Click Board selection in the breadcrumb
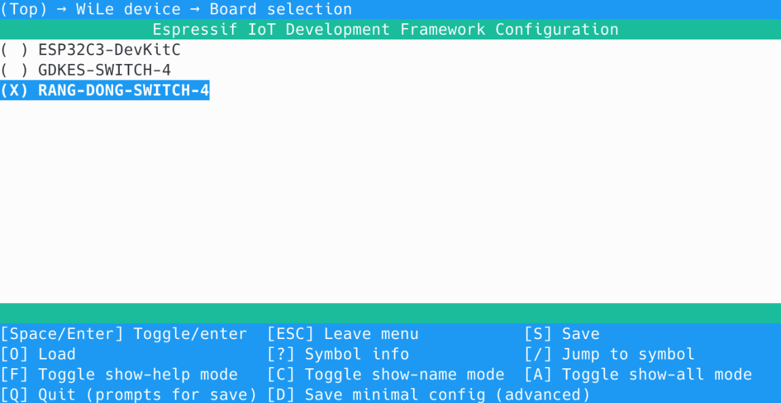This screenshot has height=403, width=781. pos(280,10)
